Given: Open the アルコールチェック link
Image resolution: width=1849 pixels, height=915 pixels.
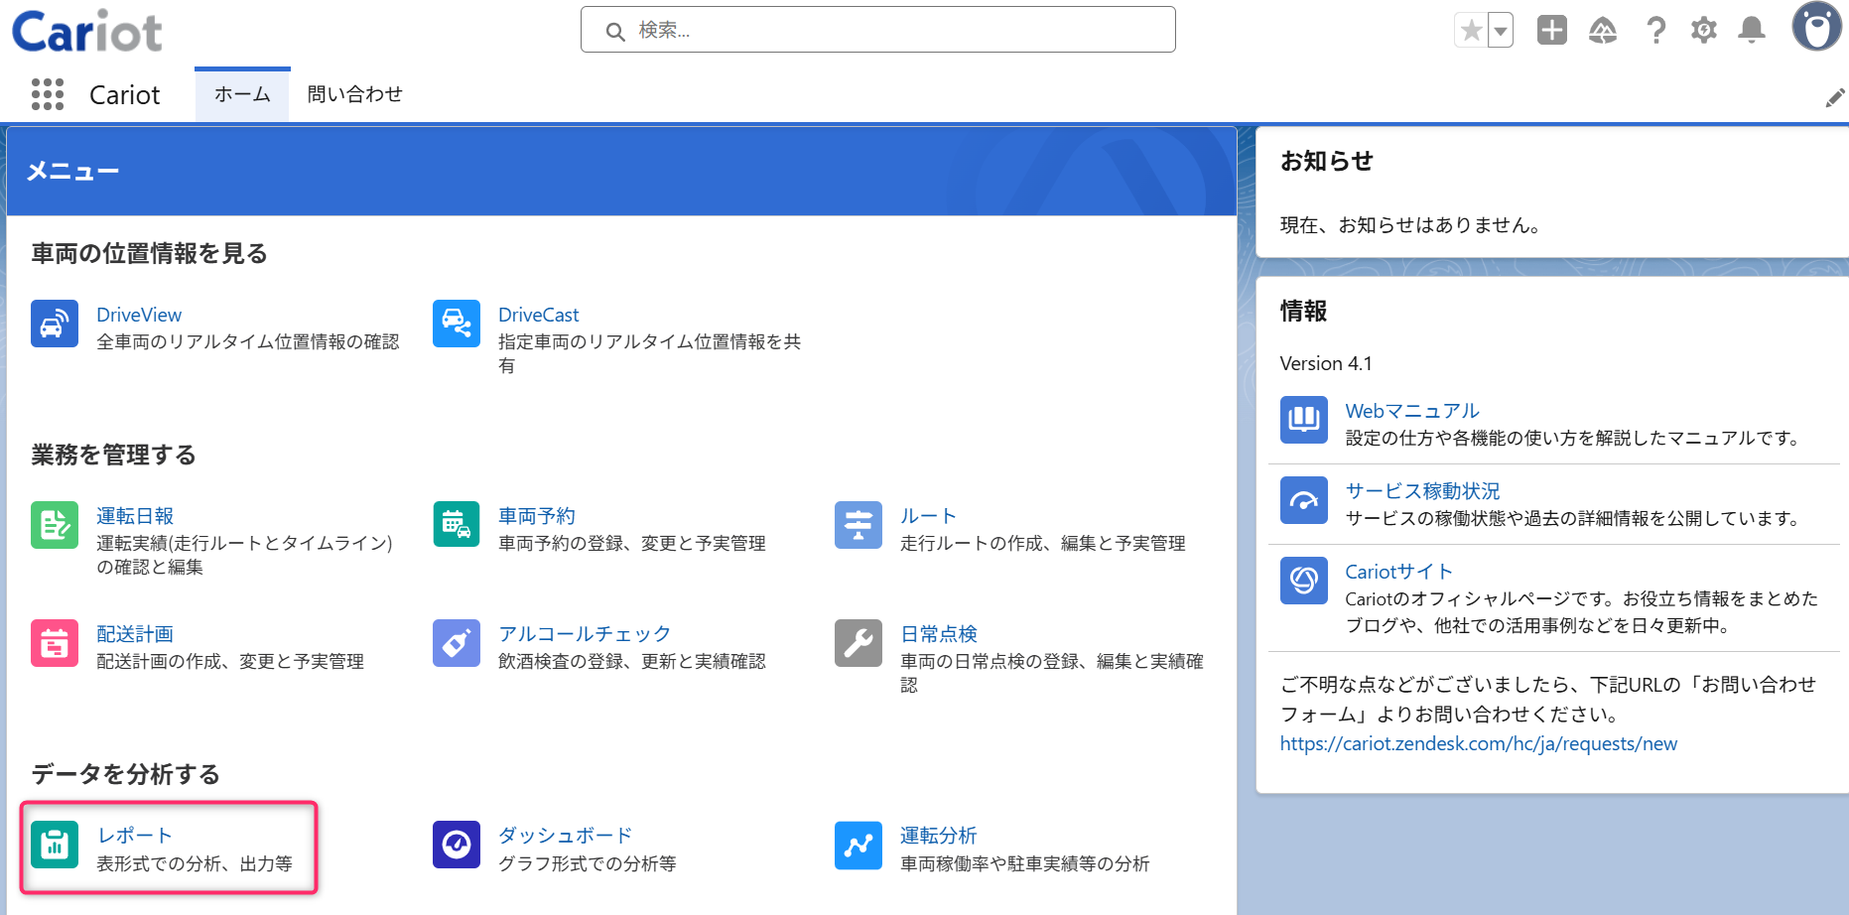Looking at the screenshot, I should [x=585, y=634].
